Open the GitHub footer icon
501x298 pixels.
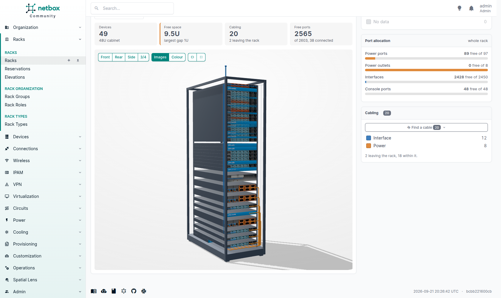[134, 291]
